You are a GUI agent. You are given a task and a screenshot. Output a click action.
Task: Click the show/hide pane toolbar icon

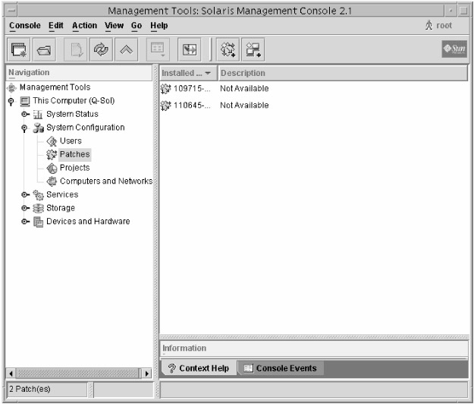point(189,49)
